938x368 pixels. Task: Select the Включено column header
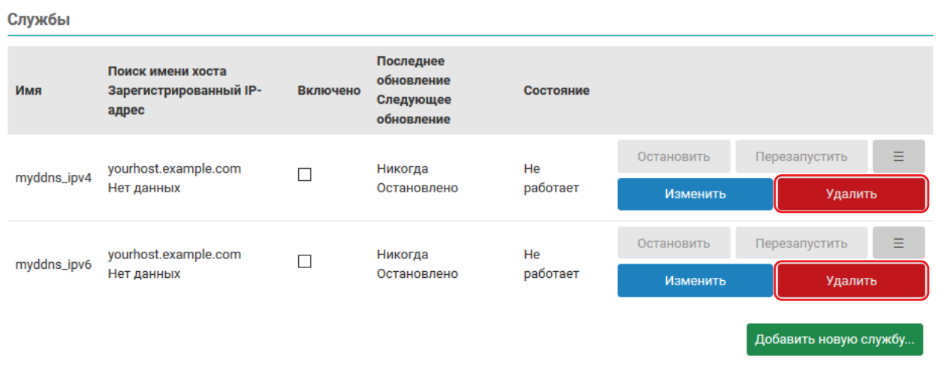[329, 91]
